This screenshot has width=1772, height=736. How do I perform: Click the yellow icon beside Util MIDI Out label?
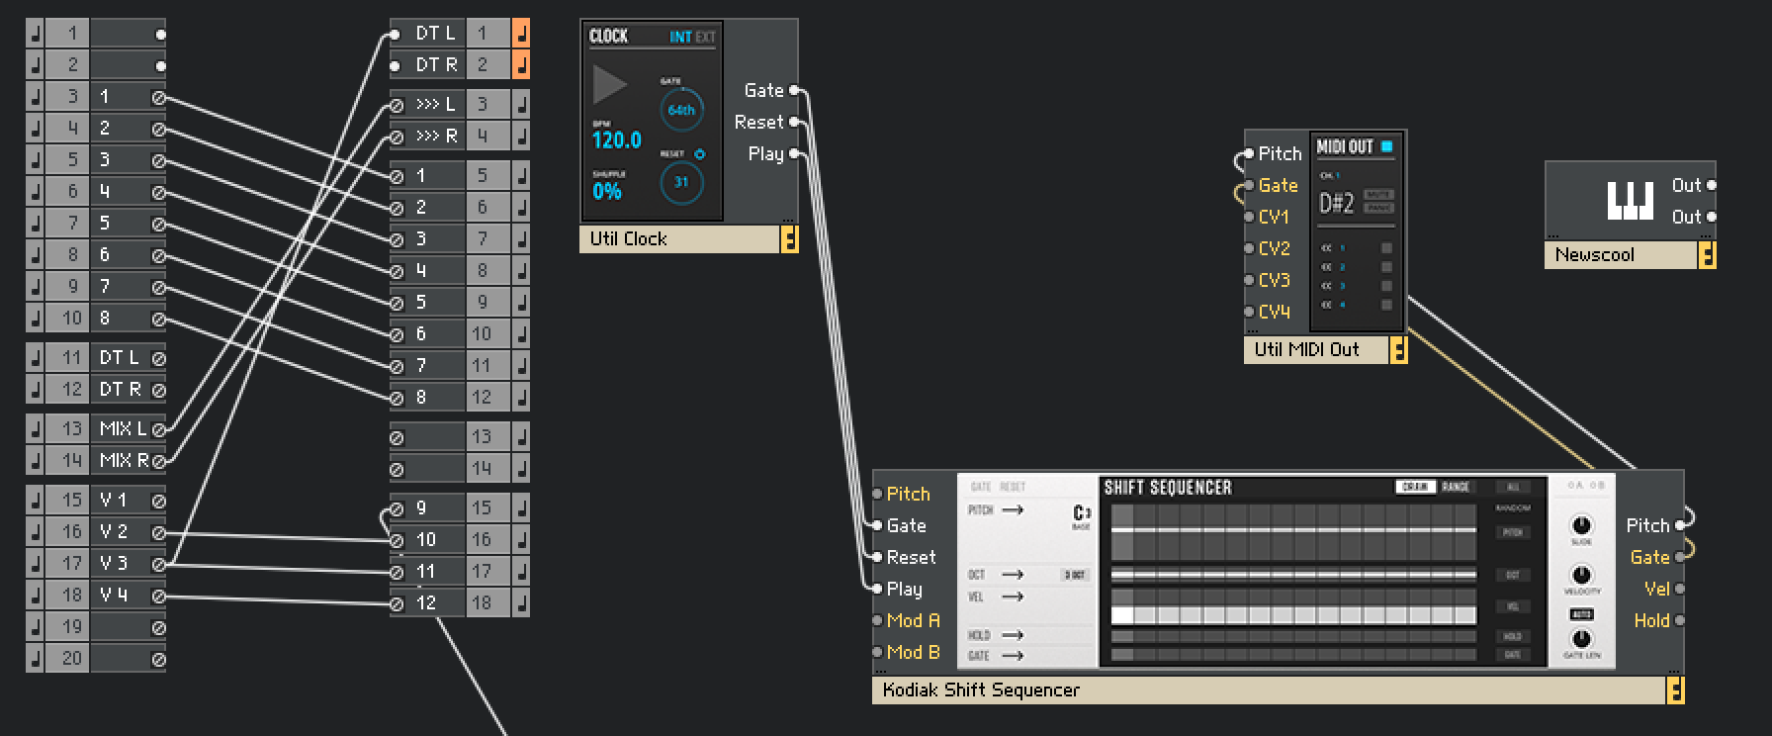pyautogui.click(x=1398, y=350)
